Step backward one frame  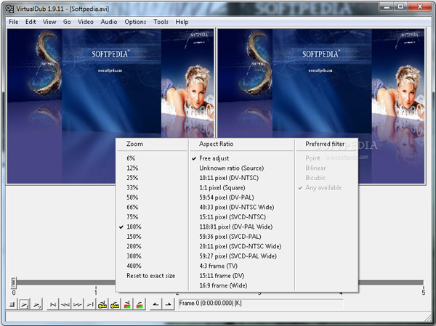[x=65, y=305]
